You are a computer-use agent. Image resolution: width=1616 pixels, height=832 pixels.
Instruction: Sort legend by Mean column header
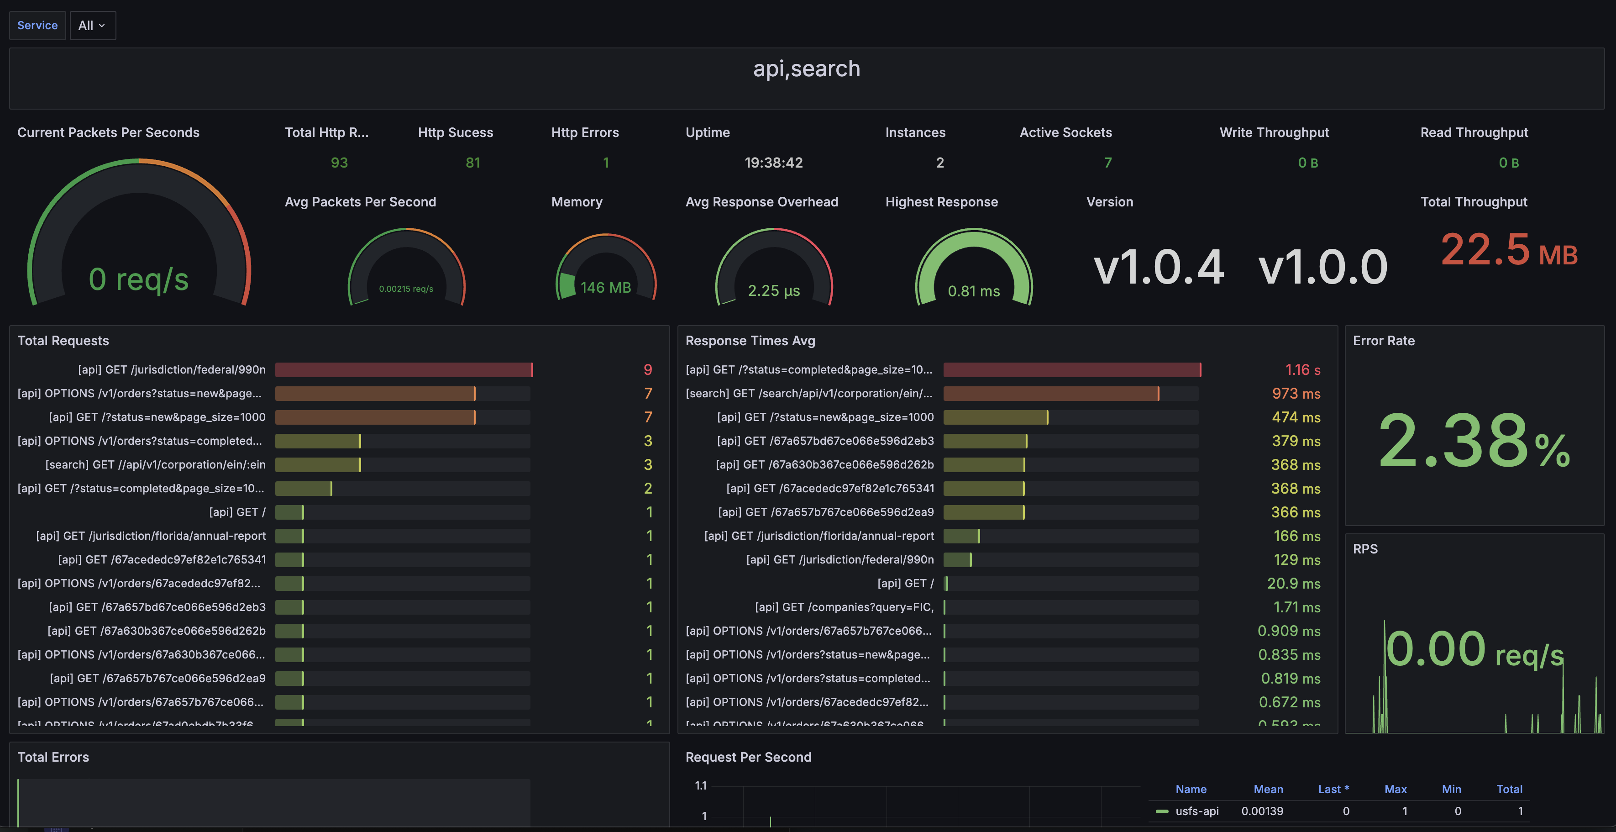pos(1268,790)
